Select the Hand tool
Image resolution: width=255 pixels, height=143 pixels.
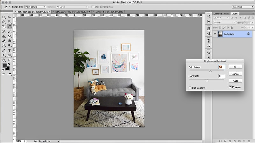[4, 60]
